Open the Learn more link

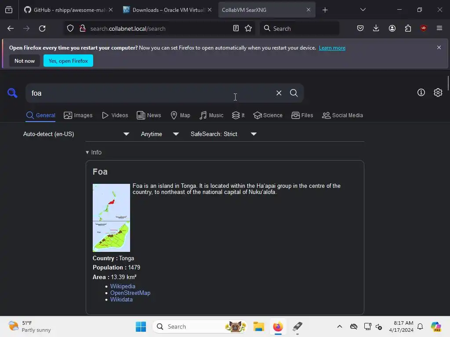pyautogui.click(x=332, y=48)
